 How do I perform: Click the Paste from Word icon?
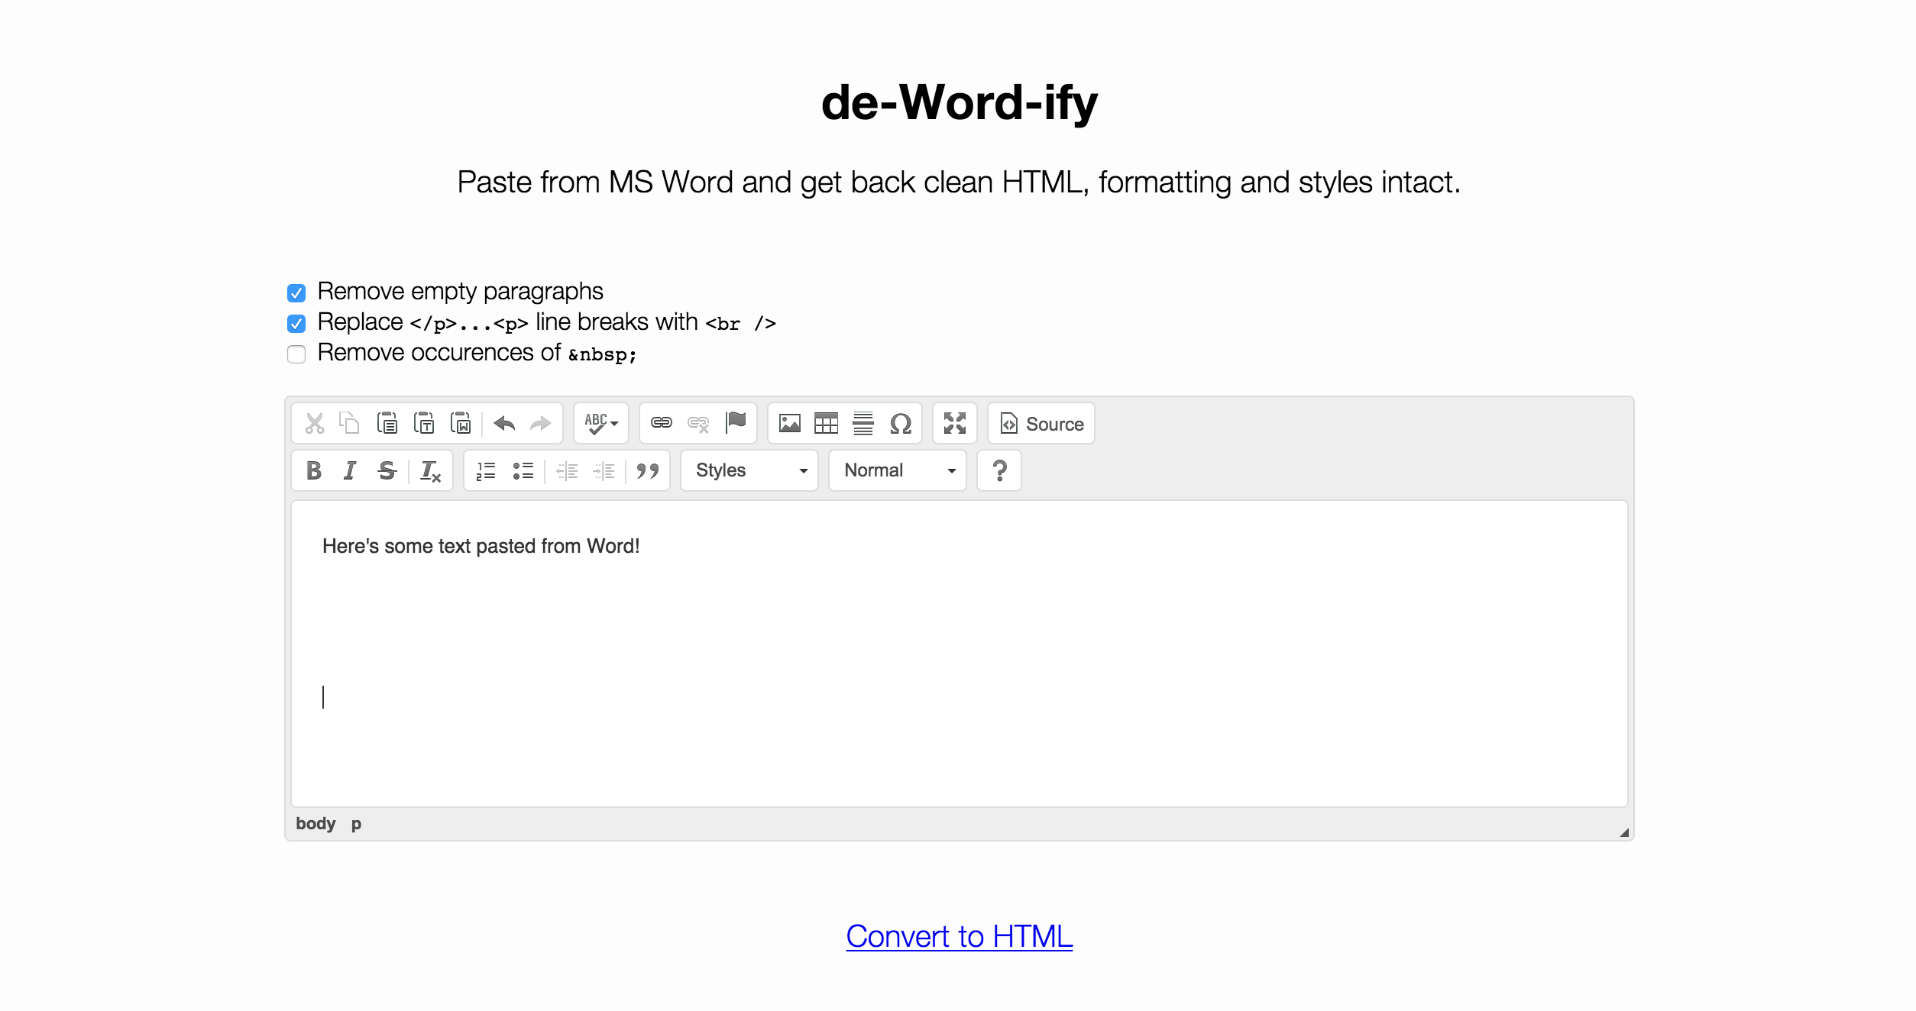pos(461,423)
